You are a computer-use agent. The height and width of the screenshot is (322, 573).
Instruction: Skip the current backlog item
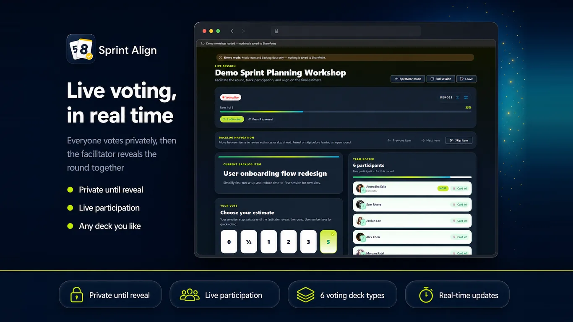click(x=459, y=140)
